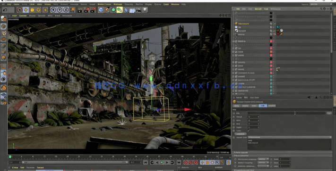Open the Help menu in main menu bar

(x=183, y=4)
